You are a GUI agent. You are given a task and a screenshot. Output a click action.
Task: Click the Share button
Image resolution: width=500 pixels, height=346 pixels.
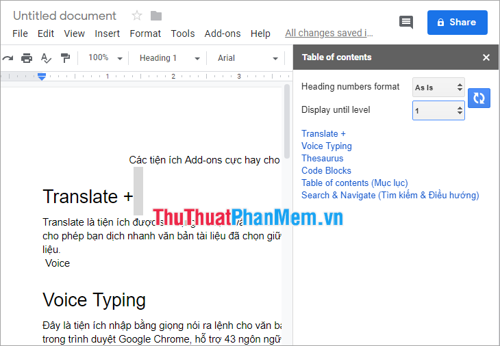(x=458, y=23)
